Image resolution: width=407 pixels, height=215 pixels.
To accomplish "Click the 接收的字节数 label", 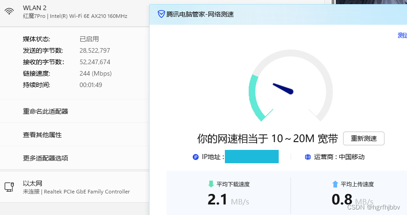I will [x=43, y=62].
